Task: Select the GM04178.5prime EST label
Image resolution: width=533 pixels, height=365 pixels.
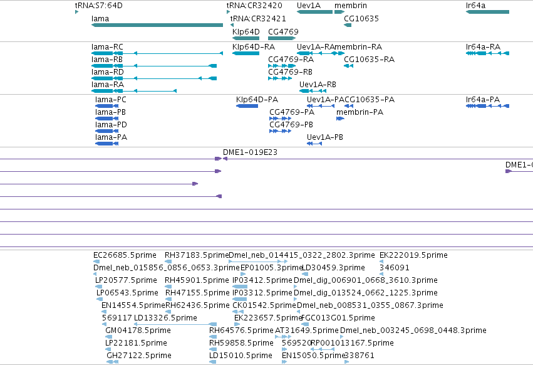Action: point(138,331)
